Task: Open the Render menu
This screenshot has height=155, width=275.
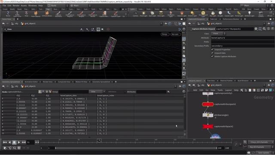Action: tap(16, 6)
